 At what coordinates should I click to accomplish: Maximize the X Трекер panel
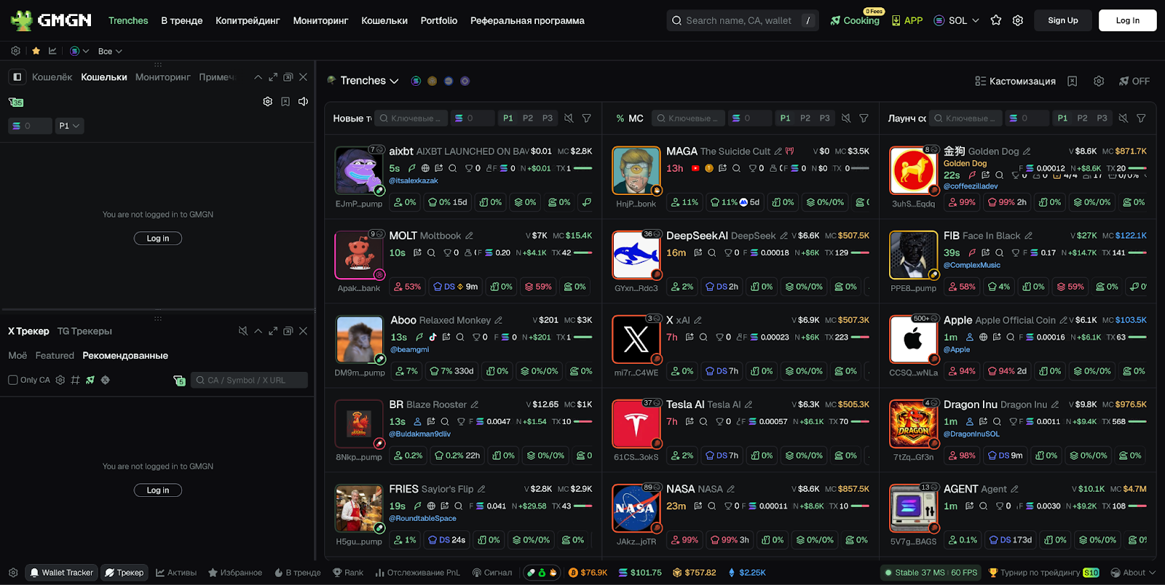(x=273, y=331)
